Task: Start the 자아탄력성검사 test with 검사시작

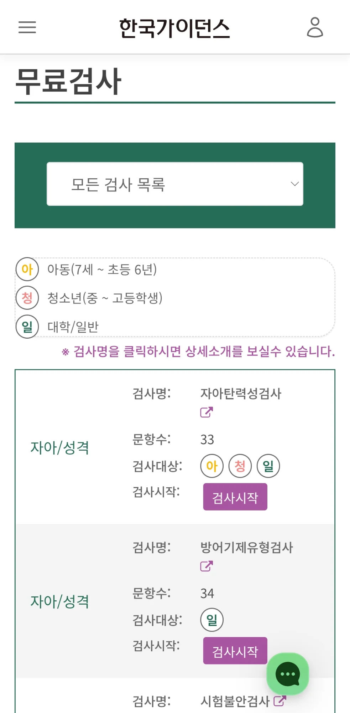Action: coord(235,497)
